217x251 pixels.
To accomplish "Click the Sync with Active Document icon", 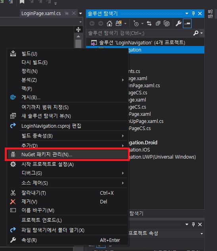I will tap(149, 23).
